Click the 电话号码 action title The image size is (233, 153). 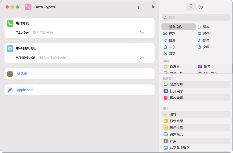click(x=23, y=23)
